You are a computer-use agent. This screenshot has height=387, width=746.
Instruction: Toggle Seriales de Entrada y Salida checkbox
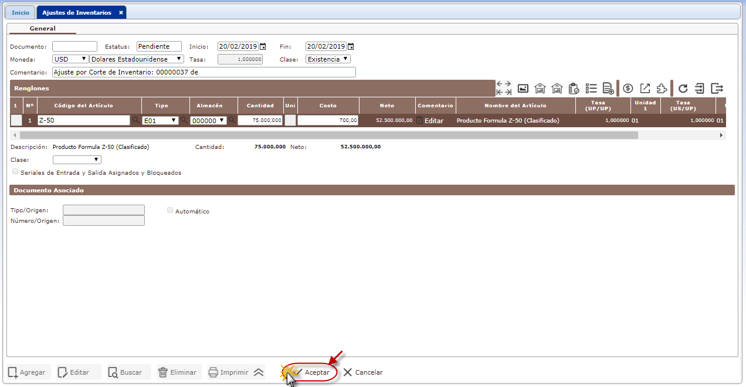click(x=15, y=172)
